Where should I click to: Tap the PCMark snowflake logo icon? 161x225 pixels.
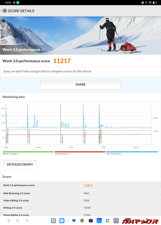5,11
